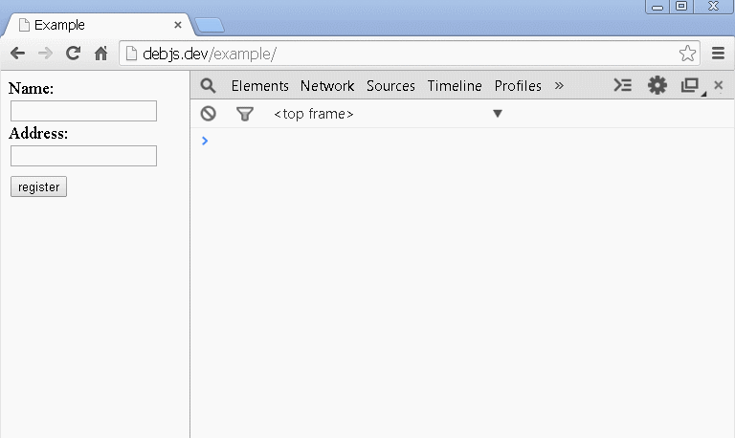This screenshot has height=438, width=735.
Task: Undock DevTools into separate window
Action: tap(690, 85)
